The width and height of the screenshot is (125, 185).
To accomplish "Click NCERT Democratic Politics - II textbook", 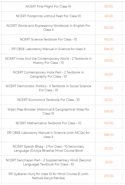I will (x=48, y=88).
